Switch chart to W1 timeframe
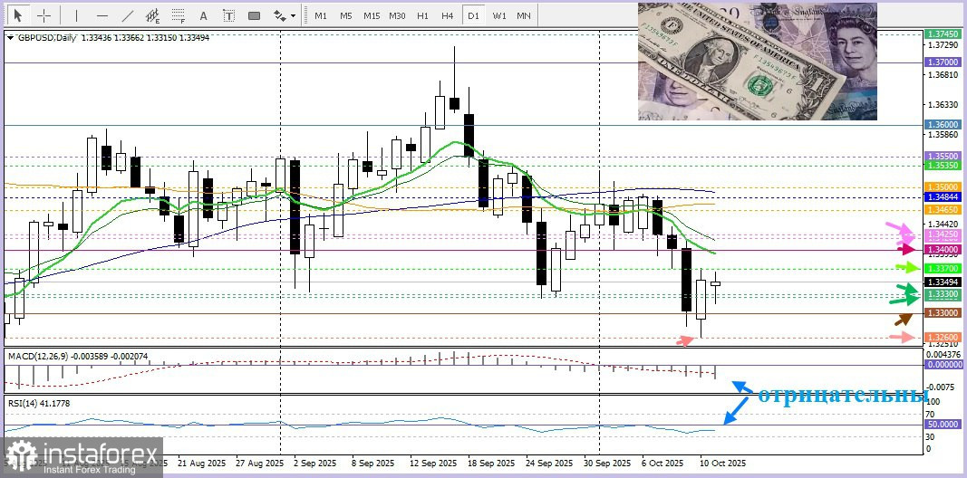 [499, 15]
